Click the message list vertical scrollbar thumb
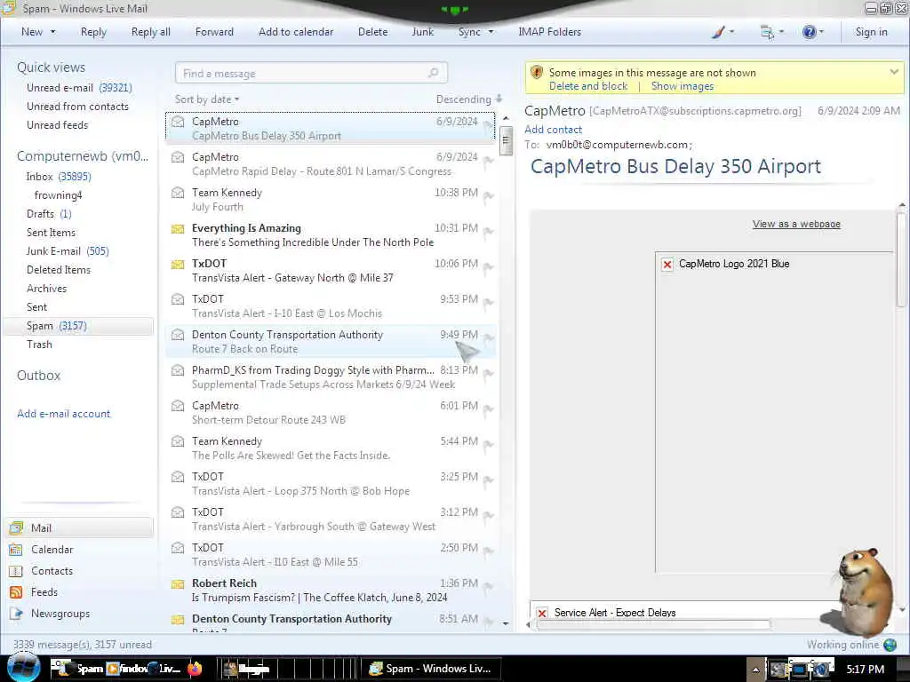Screen dimensions: 910x682 point(506,140)
